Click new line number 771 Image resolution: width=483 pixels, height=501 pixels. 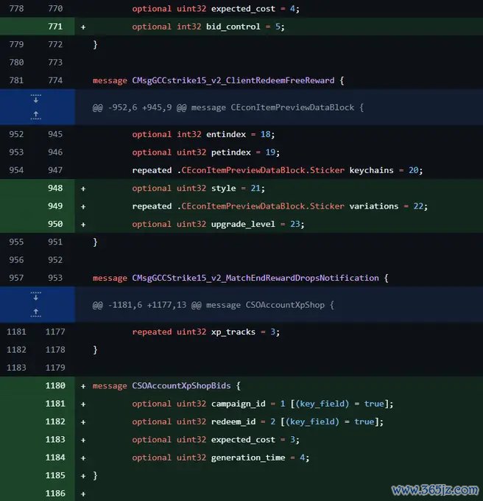(x=55, y=27)
